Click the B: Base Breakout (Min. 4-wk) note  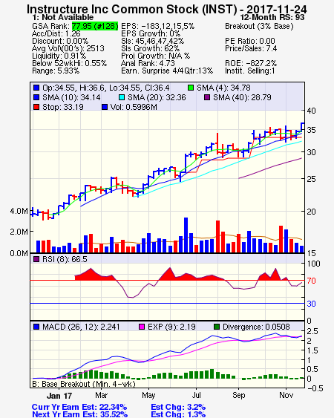coord(84,384)
